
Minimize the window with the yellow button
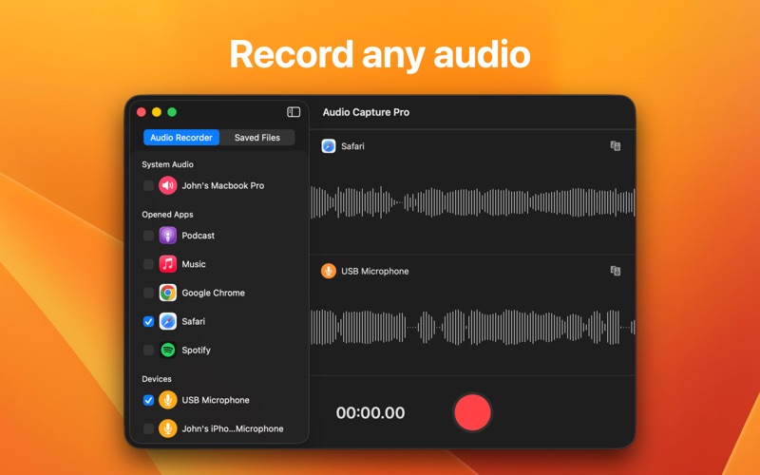pos(157,112)
